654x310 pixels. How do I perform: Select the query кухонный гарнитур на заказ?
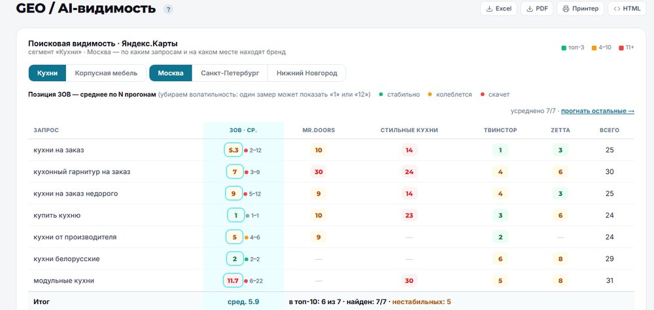tap(82, 171)
